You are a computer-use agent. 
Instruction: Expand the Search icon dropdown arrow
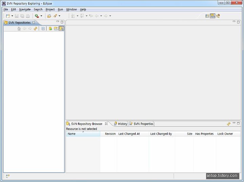tap(59, 16)
